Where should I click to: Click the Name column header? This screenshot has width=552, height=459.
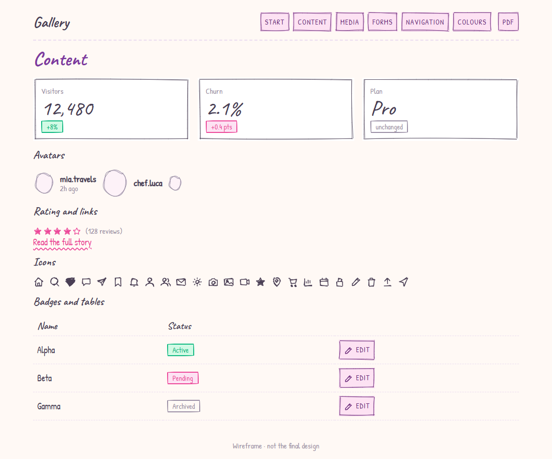[x=48, y=326]
